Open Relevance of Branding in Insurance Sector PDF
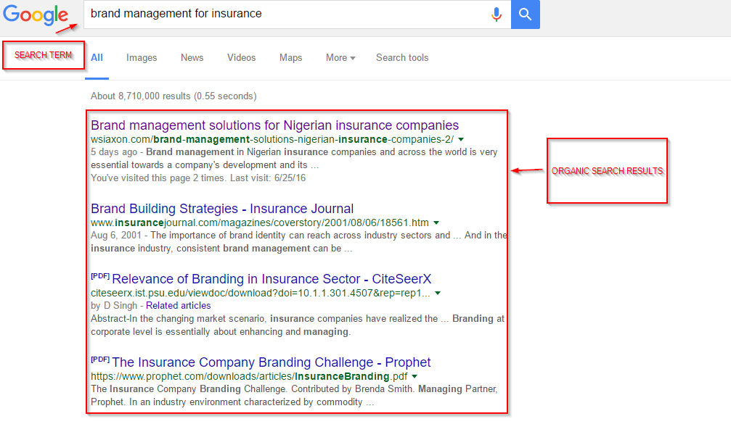 (271, 279)
